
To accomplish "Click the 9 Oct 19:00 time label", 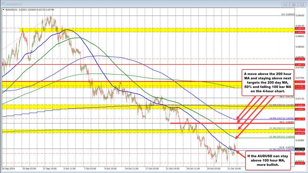I will 110,169.
